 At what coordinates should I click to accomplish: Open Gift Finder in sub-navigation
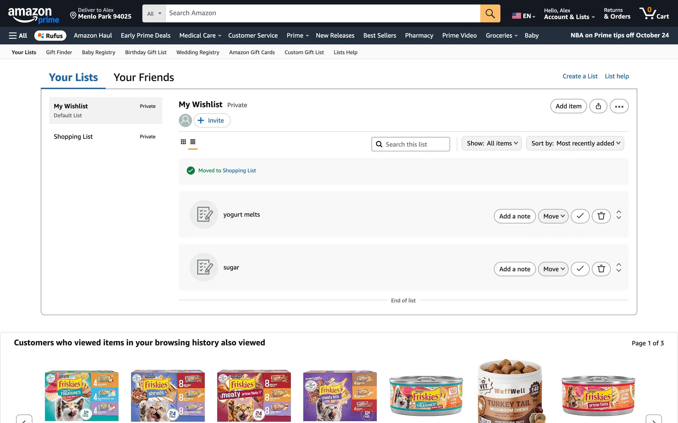[59, 52]
